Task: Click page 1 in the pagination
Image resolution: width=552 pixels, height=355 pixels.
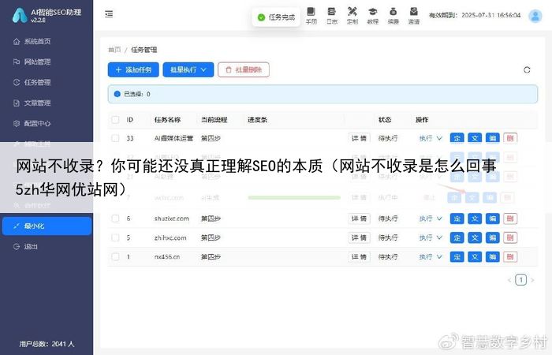Action: point(520,279)
